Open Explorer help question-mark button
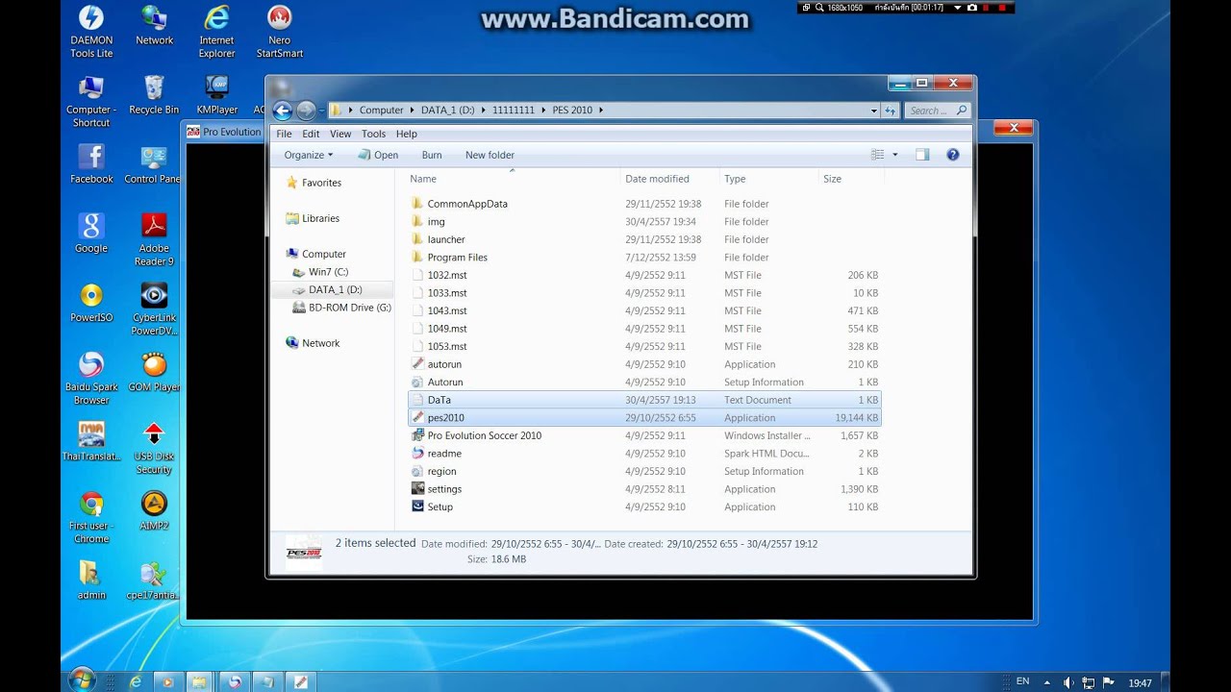The height and width of the screenshot is (692, 1231). tap(953, 155)
